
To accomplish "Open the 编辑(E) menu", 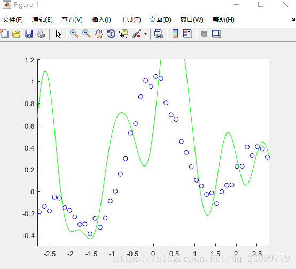I will click(x=42, y=20).
